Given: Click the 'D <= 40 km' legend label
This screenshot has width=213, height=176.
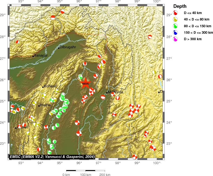Looking at the screenshot, I should (193, 13).
